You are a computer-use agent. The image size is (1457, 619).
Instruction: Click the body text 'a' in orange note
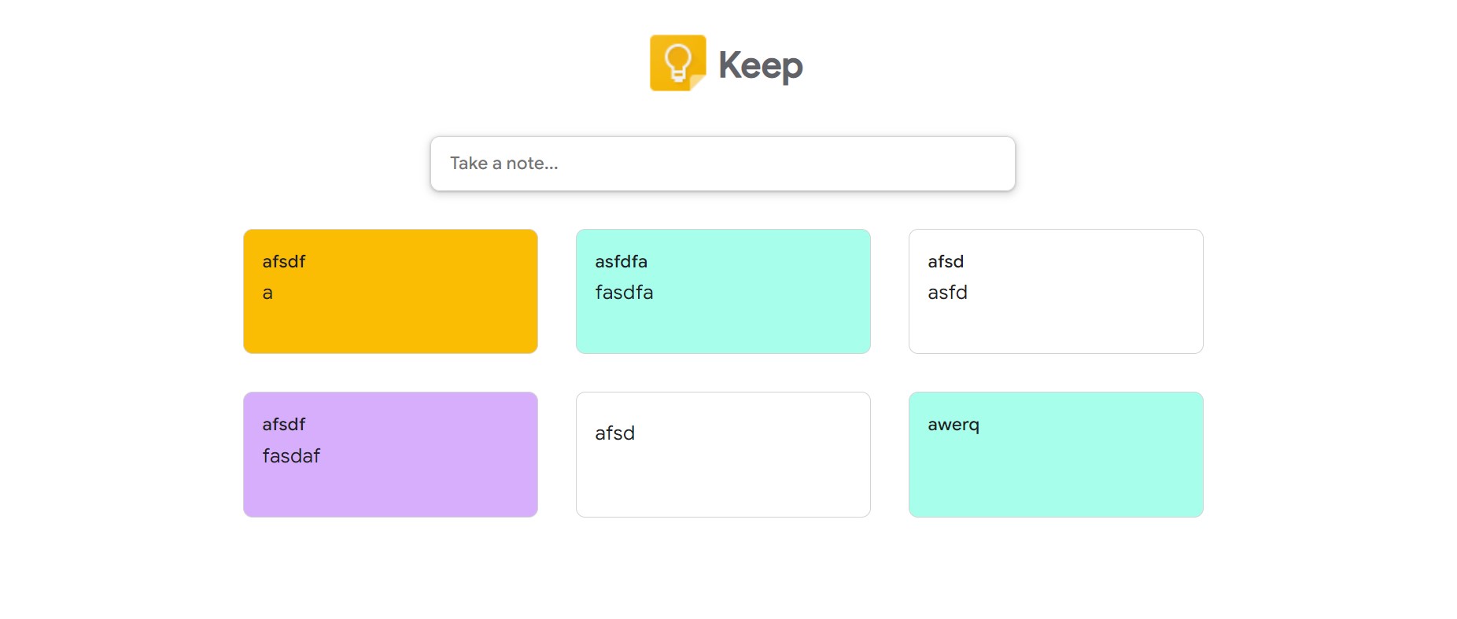click(267, 293)
